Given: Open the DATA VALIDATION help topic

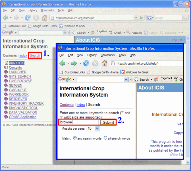Looking at the screenshot, I should [x=23, y=112].
